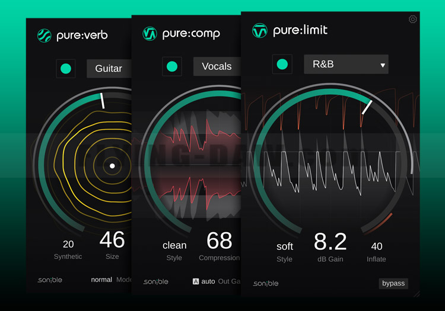
Task: Toggle the learn button in pure:verb
Action: click(x=66, y=69)
